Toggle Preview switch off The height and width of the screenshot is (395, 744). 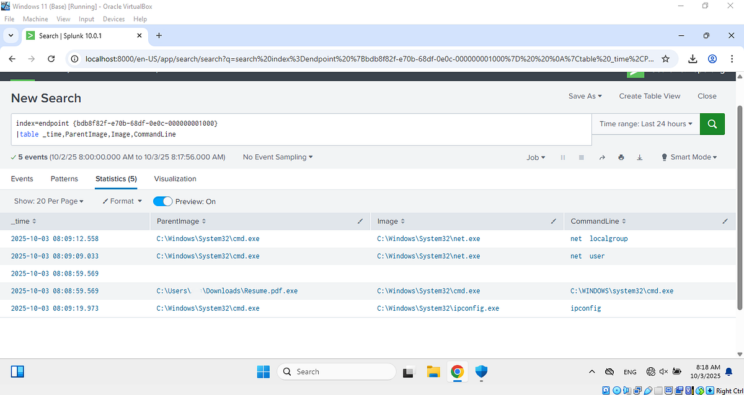tap(162, 201)
